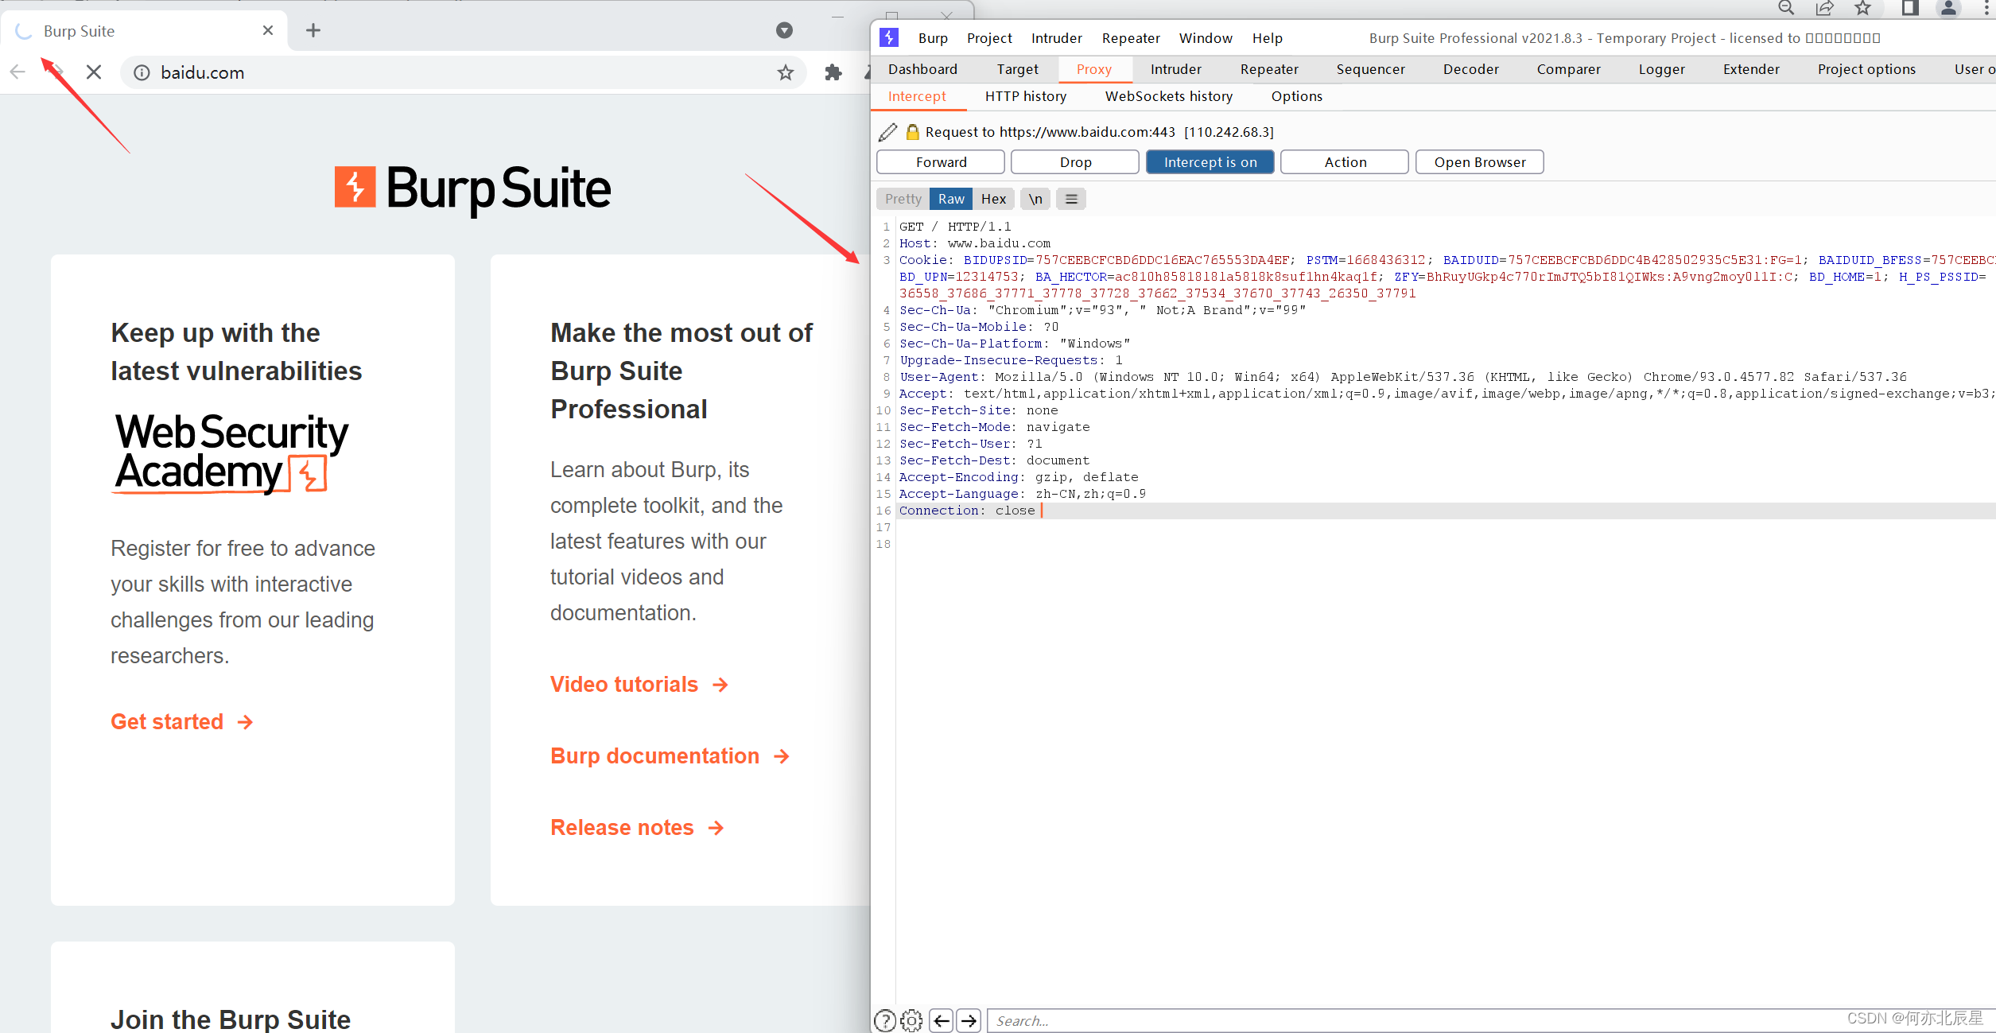The height and width of the screenshot is (1033, 1996).
Task: Open Chrome tab search dropdown
Action: click(x=784, y=30)
